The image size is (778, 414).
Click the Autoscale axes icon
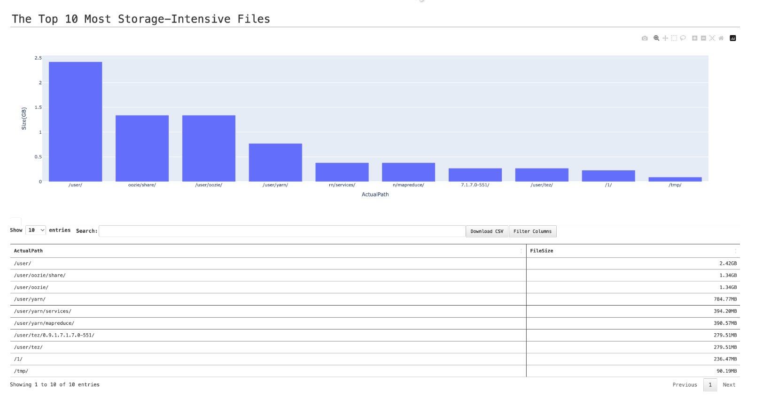pyautogui.click(x=712, y=38)
